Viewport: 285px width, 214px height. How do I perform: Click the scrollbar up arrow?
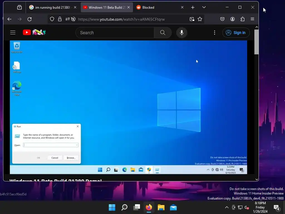[x=257, y=27]
